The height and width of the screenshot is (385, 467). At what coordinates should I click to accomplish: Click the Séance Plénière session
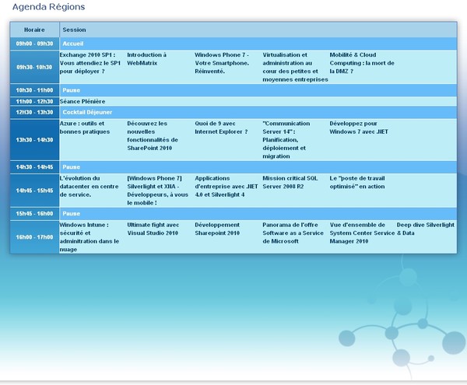[83, 101]
